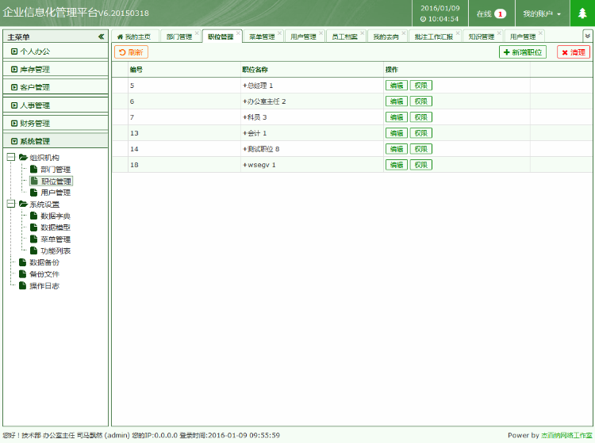
Task: Click 新增职位 to add a position
Action: pyautogui.click(x=523, y=52)
